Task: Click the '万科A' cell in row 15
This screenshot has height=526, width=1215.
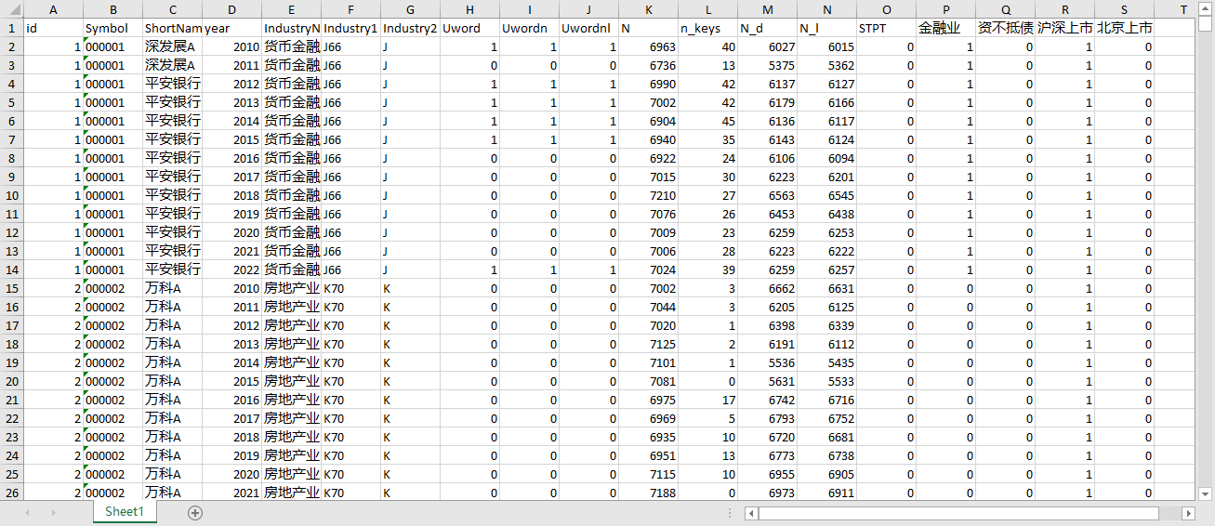Action: pos(172,288)
